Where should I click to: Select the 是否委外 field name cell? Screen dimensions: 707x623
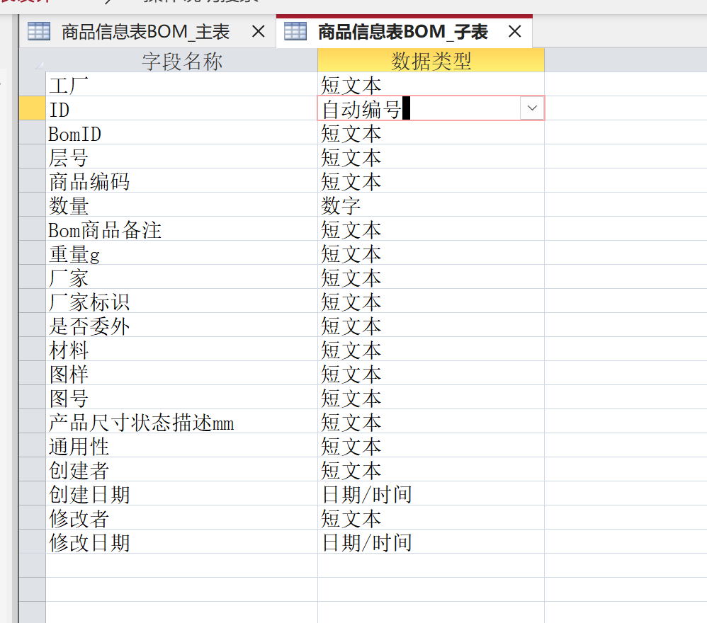coord(181,326)
